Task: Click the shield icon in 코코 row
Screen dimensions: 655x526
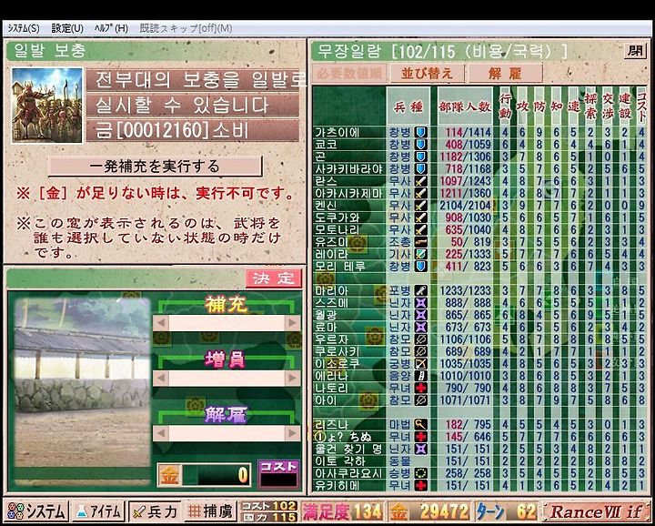Action: coord(420,145)
